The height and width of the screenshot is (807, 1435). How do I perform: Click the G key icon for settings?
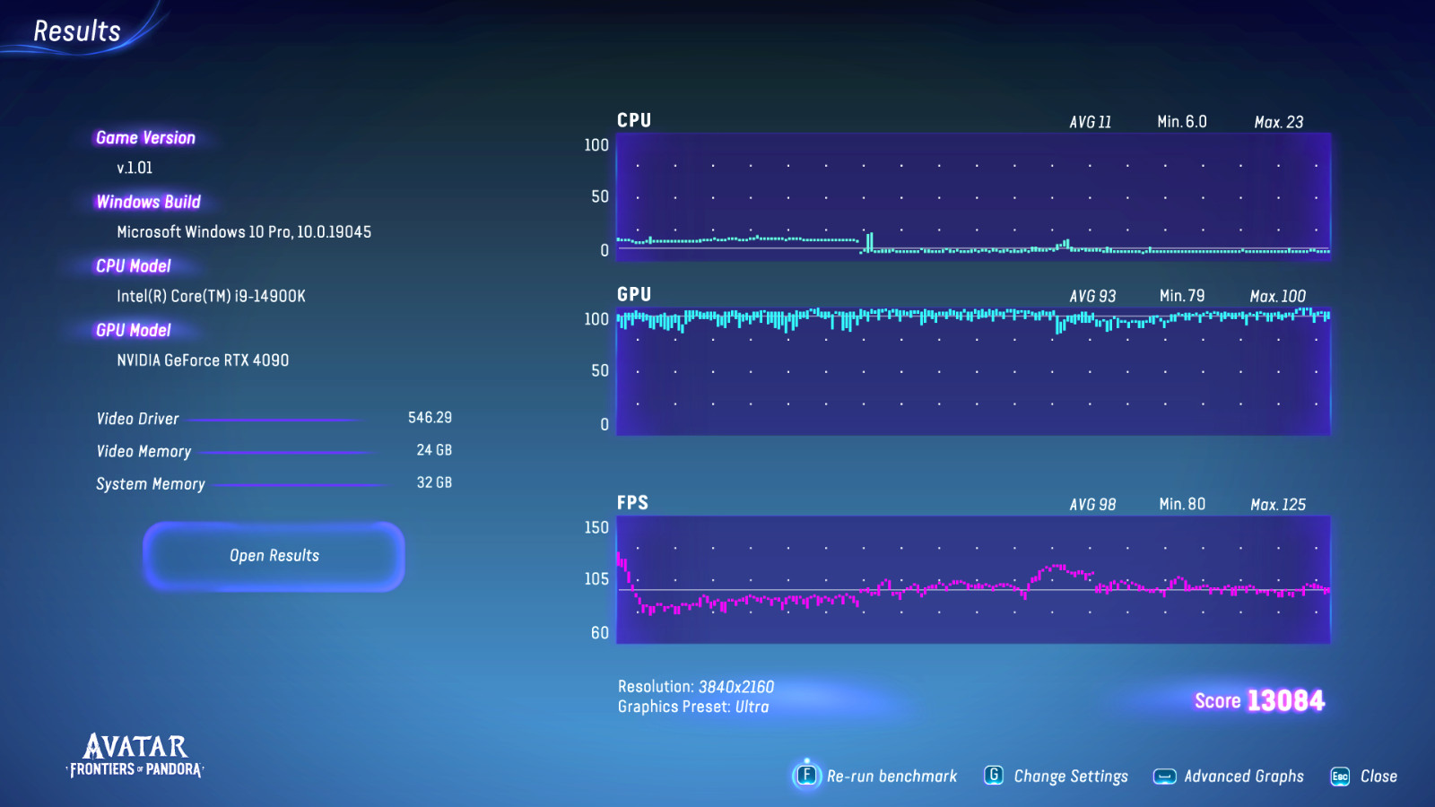point(994,775)
